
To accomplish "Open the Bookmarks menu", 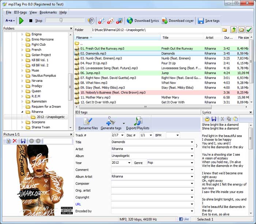I will (x=48, y=12).
